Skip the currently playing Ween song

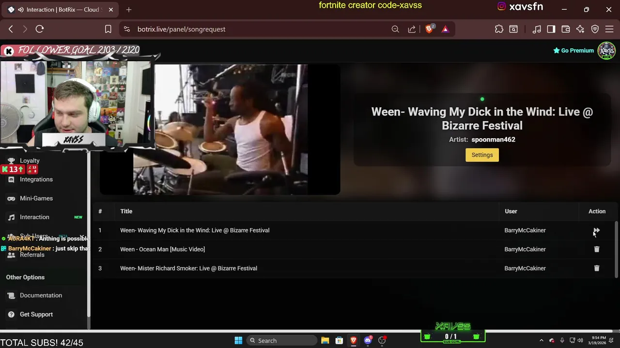tap(596, 231)
